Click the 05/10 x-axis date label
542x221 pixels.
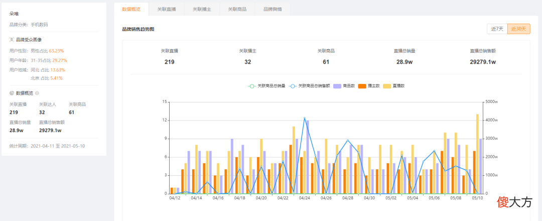coord(477,198)
